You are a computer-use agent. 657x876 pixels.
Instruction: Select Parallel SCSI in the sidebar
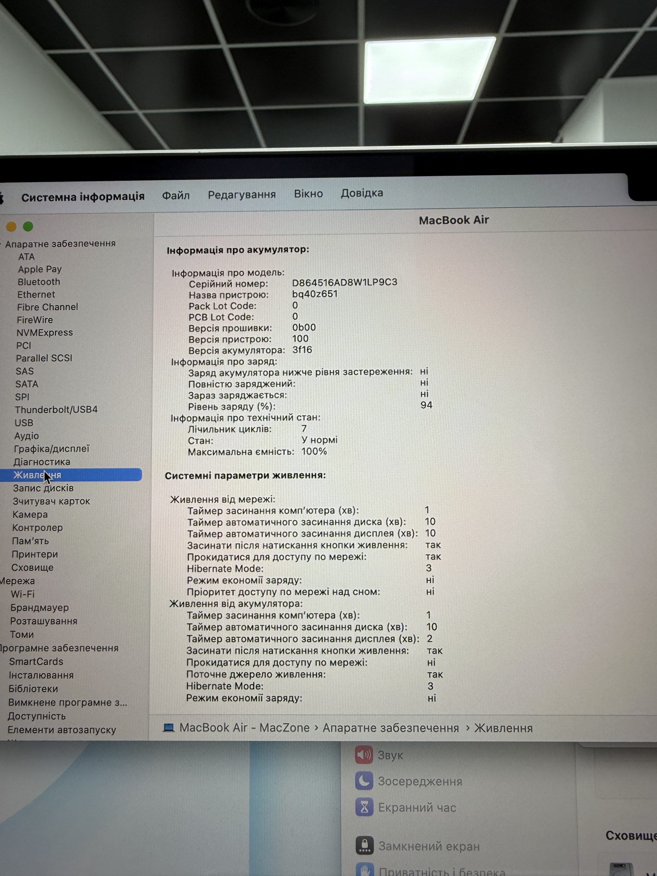coord(44,358)
